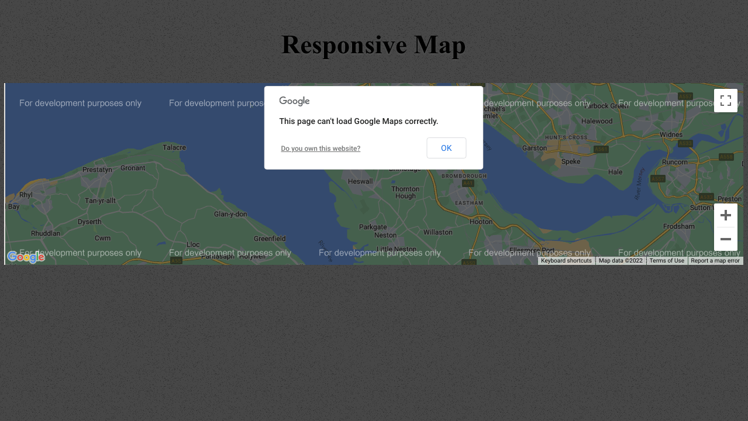Viewport: 748px width, 421px height.
Task: View the Keyboard shortcuts panel
Action: point(566,260)
